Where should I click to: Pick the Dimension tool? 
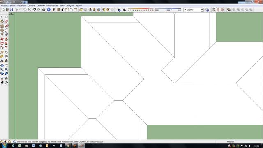pyautogui.click(x=6, y=52)
